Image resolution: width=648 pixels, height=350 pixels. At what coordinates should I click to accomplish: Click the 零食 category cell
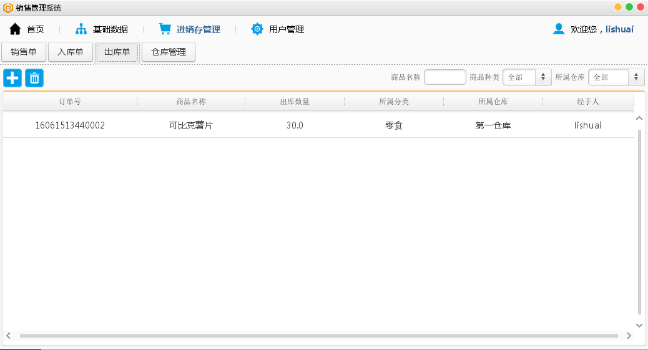(x=394, y=125)
